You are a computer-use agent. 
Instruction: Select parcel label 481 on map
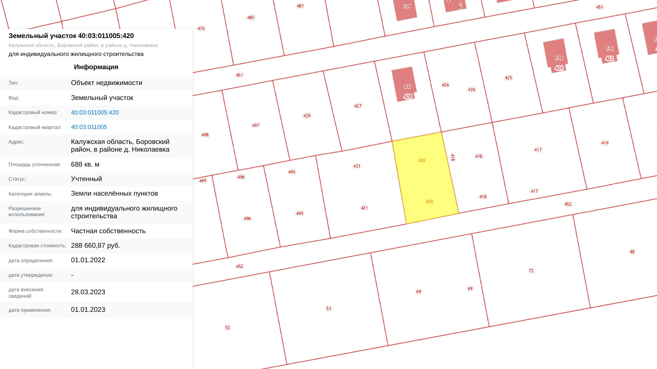tap(300, 6)
